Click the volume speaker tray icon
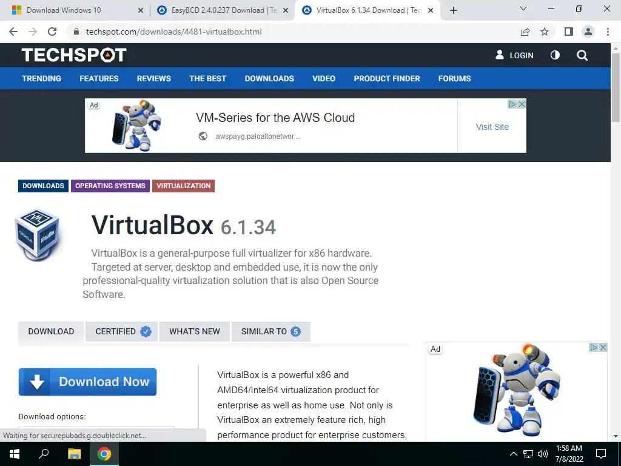Viewport: 621px width, 466px height. (x=543, y=454)
